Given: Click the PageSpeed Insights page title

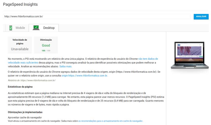Looking at the screenshot, I should pyautogui.click(x=20, y=5).
